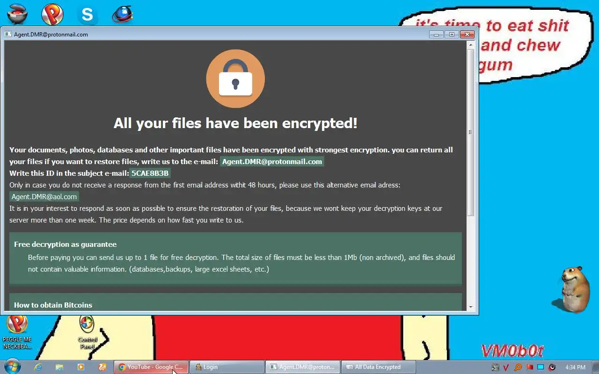Open Windows Media Player taskbar icon
This screenshot has width=599, height=374.
80,367
